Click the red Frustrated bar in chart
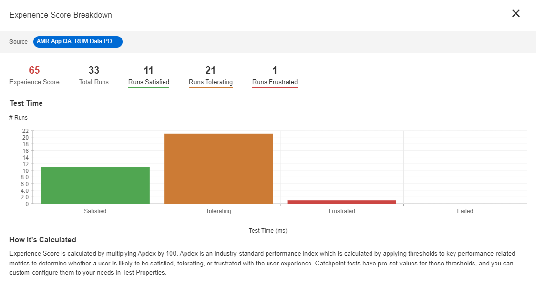 point(342,202)
